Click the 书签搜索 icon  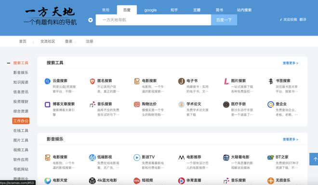tap(271, 81)
